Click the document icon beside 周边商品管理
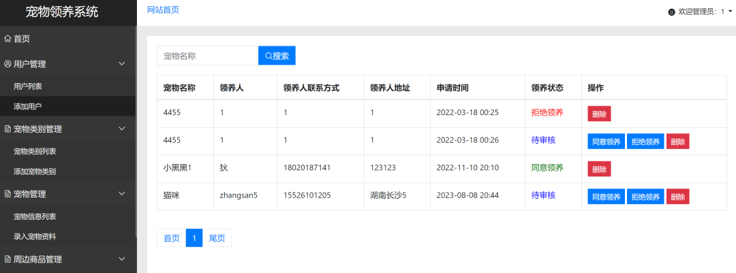This screenshot has width=736, height=273. pyautogui.click(x=7, y=259)
